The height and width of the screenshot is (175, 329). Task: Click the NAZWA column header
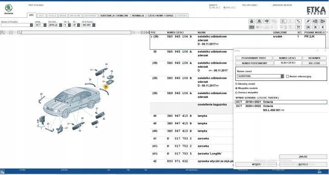point(202,32)
